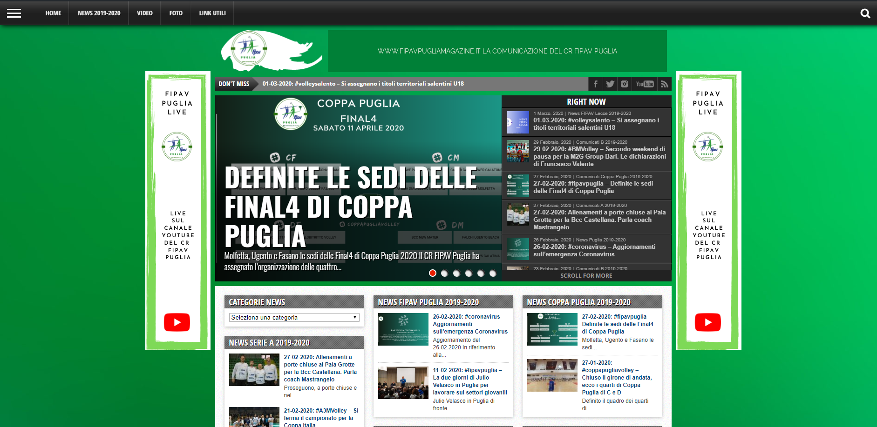The image size is (877, 427).
Task: Play button on right FIPAV Puglia Live banner
Action: [708, 322]
